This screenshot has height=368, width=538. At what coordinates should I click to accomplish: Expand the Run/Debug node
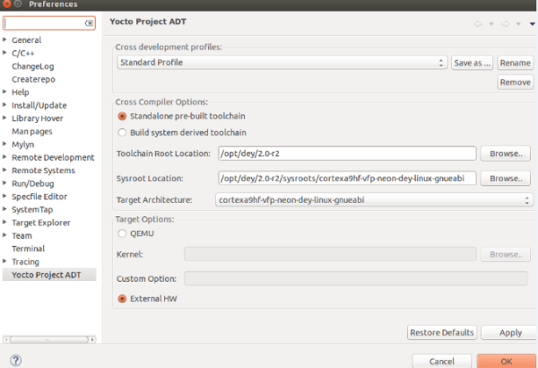pyautogui.click(x=4, y=183)
